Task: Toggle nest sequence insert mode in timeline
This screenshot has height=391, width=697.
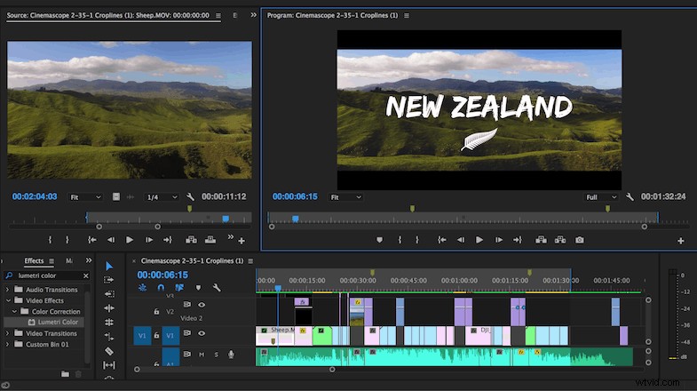Action: click(142, 288)
